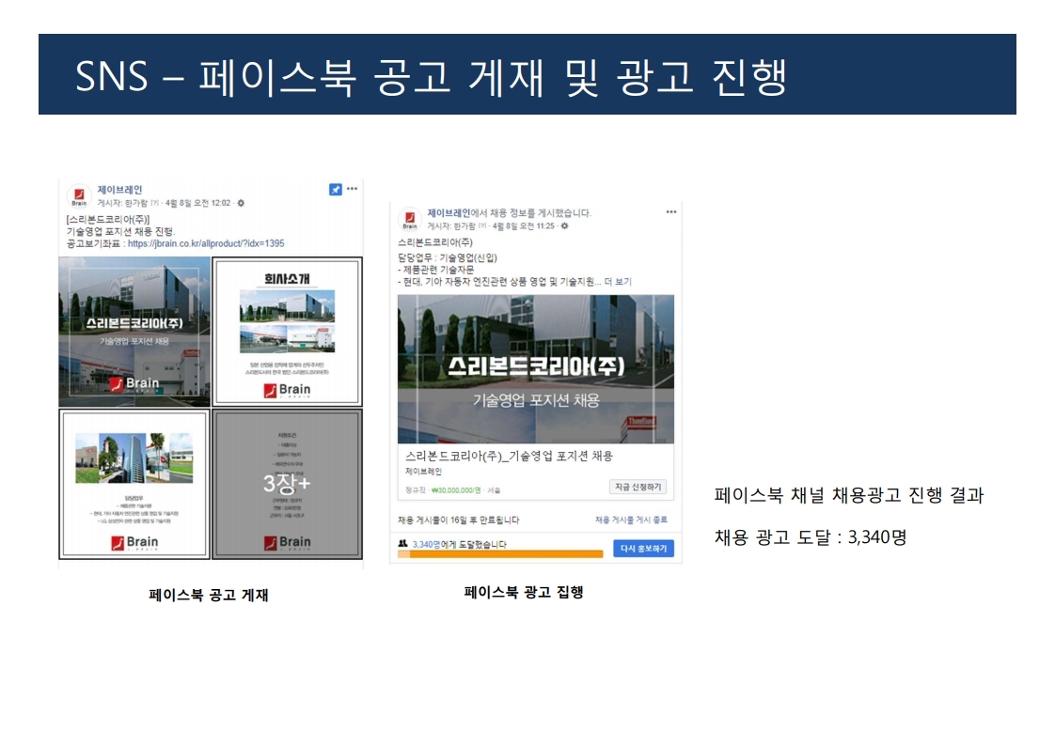
Task: Click the pinned post icon in left post
Action: click(x=335, y=190)
